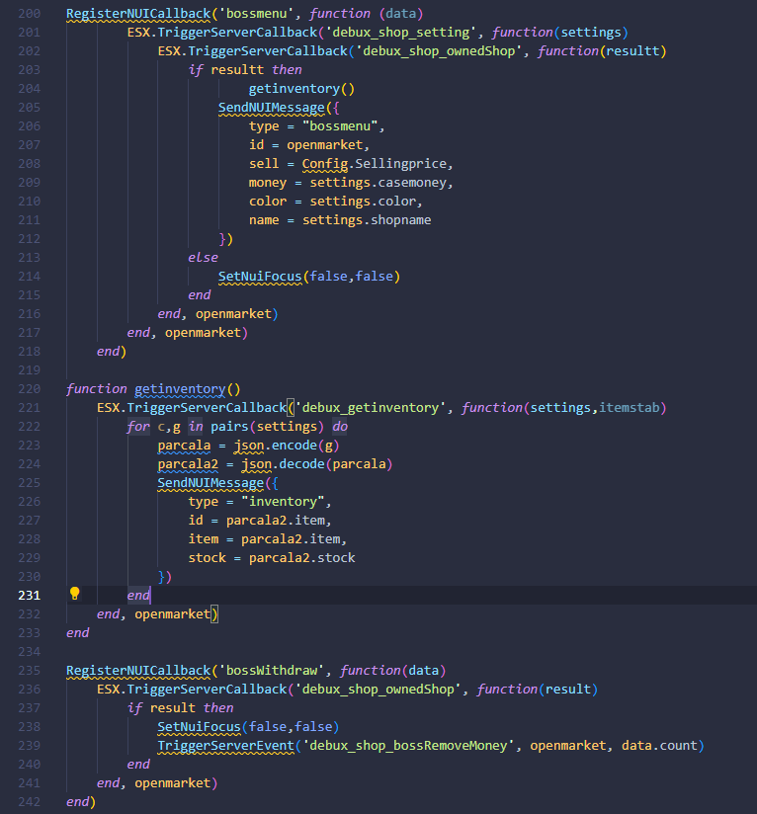This screenshot has width=757, height=814.
Task: Place cursor on 'if resultt then' line
Action: click(245, 69)
